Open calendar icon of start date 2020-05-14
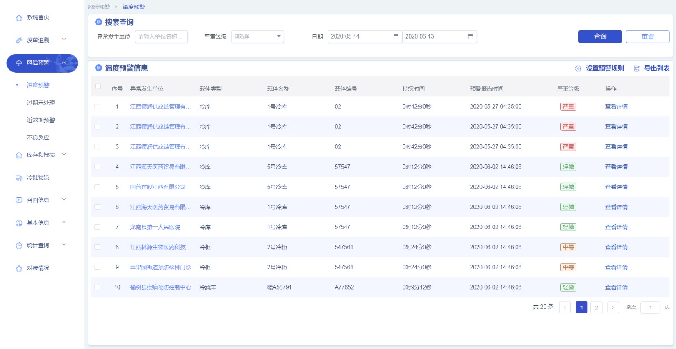The image size is (676, 349). pos(396,36)
